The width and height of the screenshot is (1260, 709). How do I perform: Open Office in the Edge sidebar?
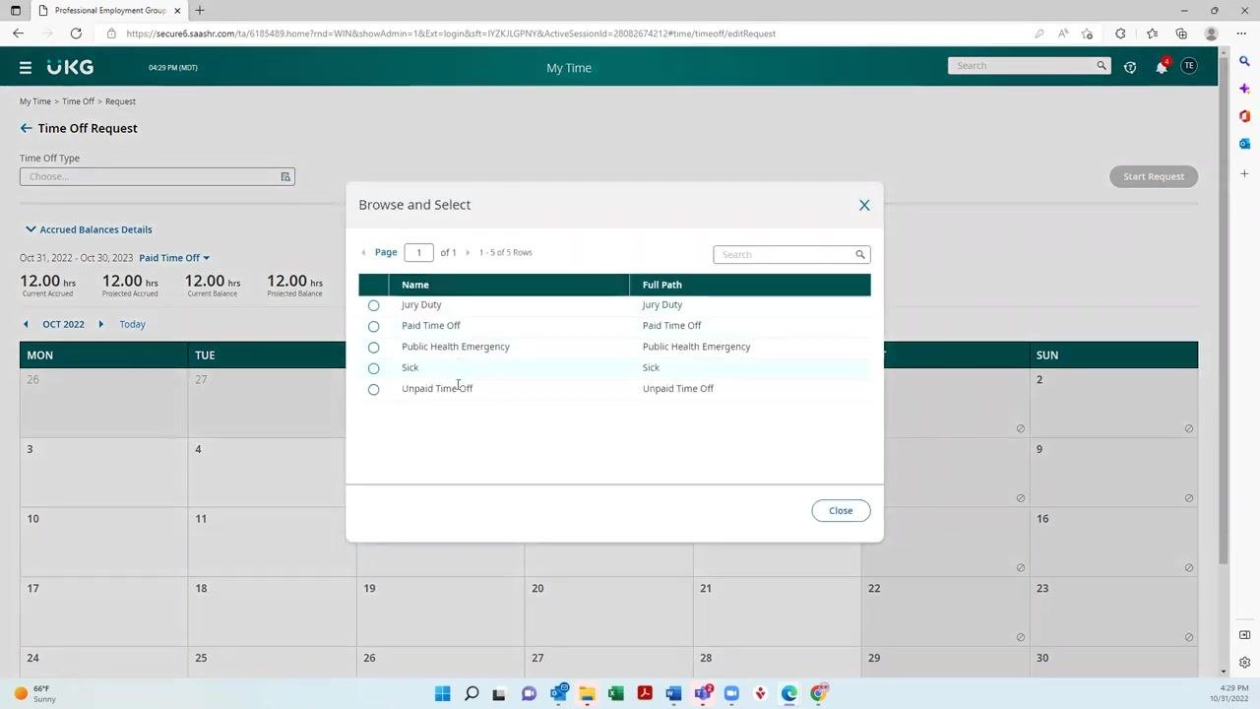1244,116
